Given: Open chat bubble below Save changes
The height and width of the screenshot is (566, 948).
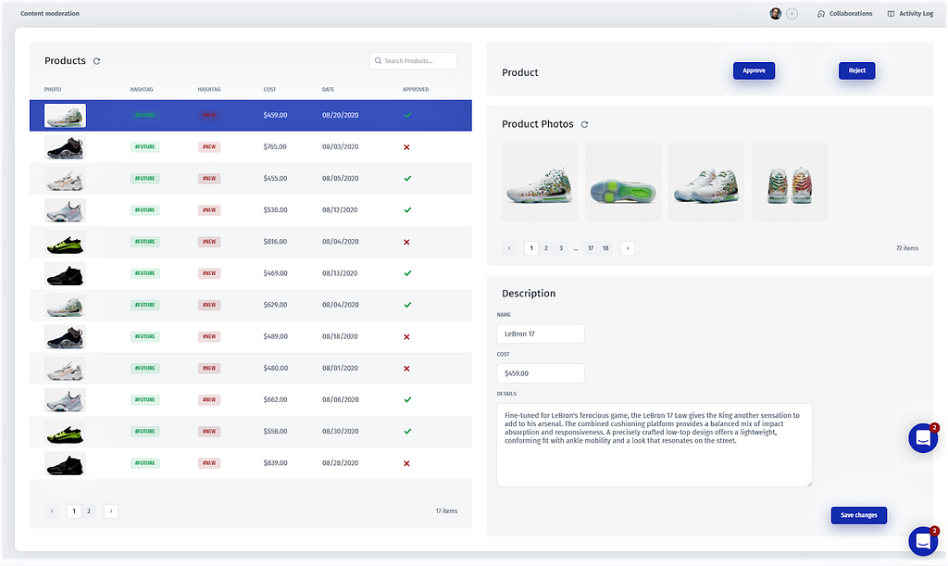Looking at the screenshot, I should point(923,541).
